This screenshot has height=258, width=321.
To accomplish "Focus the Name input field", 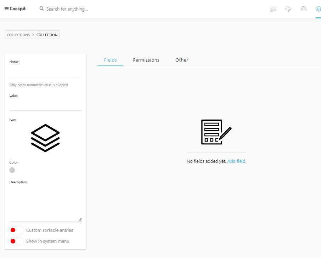I will pyautogui.click(x=45, y=72).
